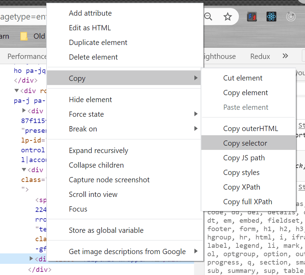Screen dimensions: 305x275
Task: Select Copy XPath option
Action: click(241, 187)
